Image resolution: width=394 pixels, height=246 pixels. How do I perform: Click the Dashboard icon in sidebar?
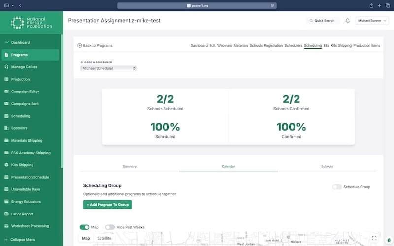[x=6, y=43]
